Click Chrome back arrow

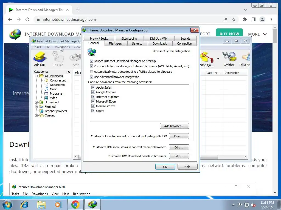pos(10,19)
